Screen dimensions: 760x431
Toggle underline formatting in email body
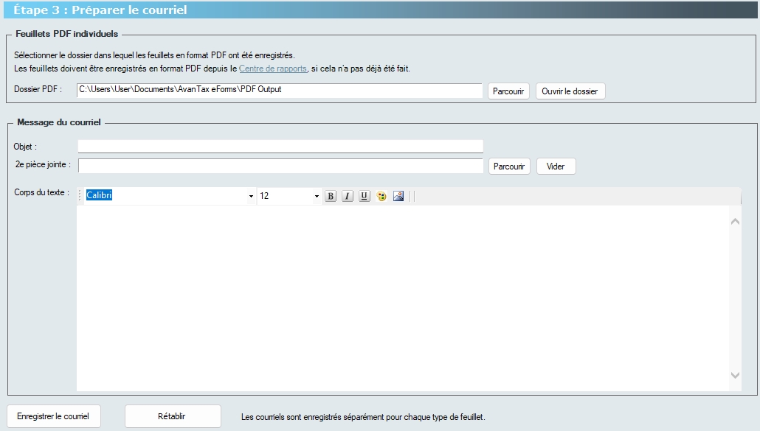pos(365,196)
